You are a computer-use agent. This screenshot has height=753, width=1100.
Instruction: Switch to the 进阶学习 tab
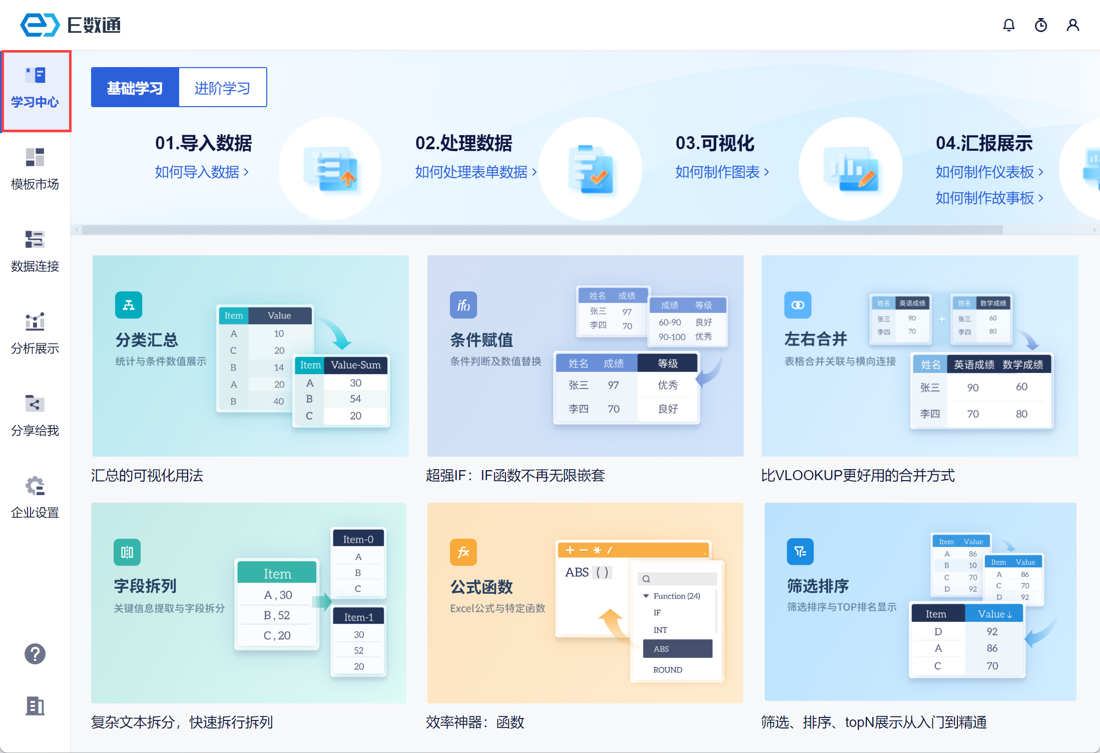coord(222,88)
